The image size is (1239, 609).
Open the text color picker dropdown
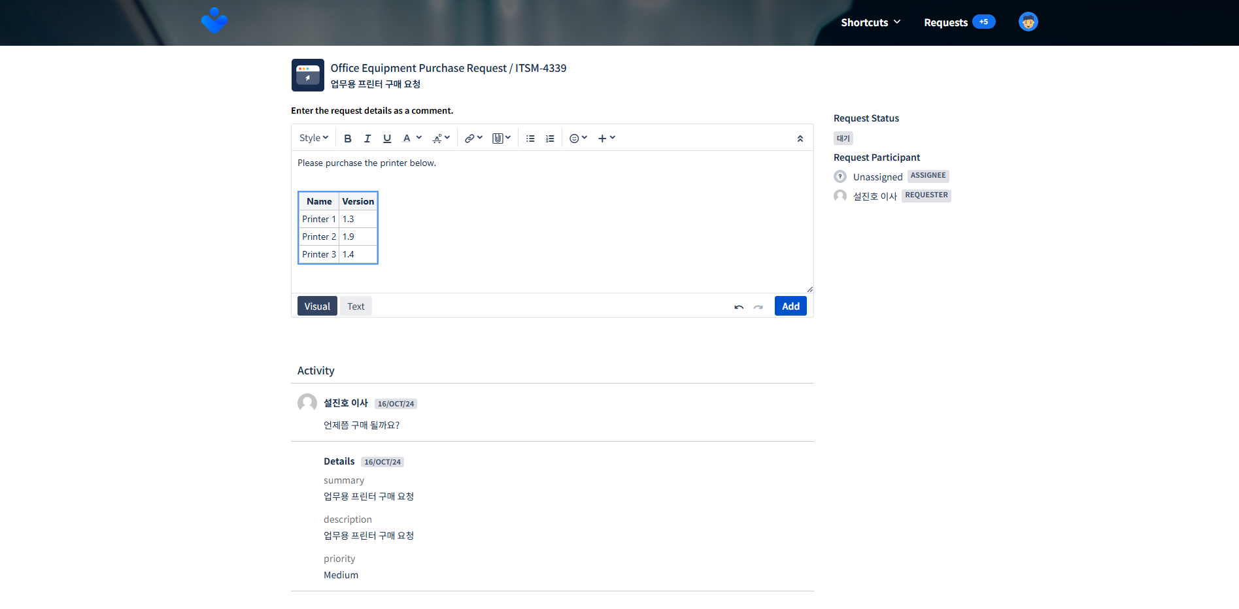[412, 138]
